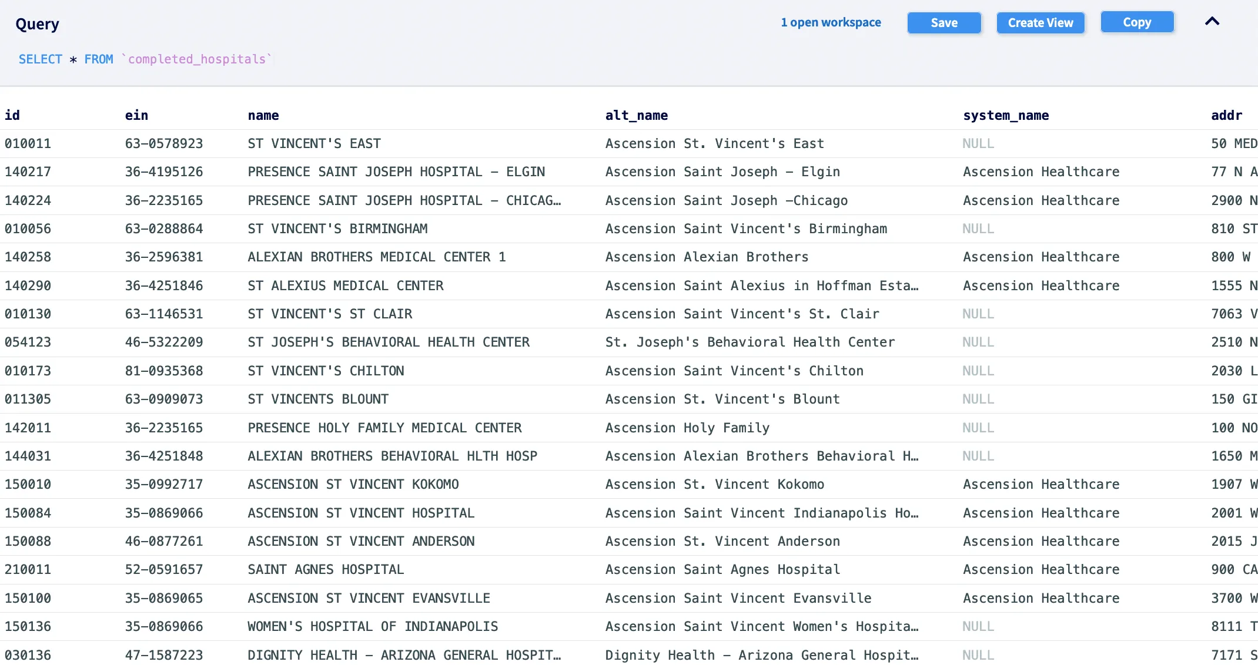The width and height of the screenshot is (1258, 665).
Task: Click the id cell 140217
Action: [28, 172]
